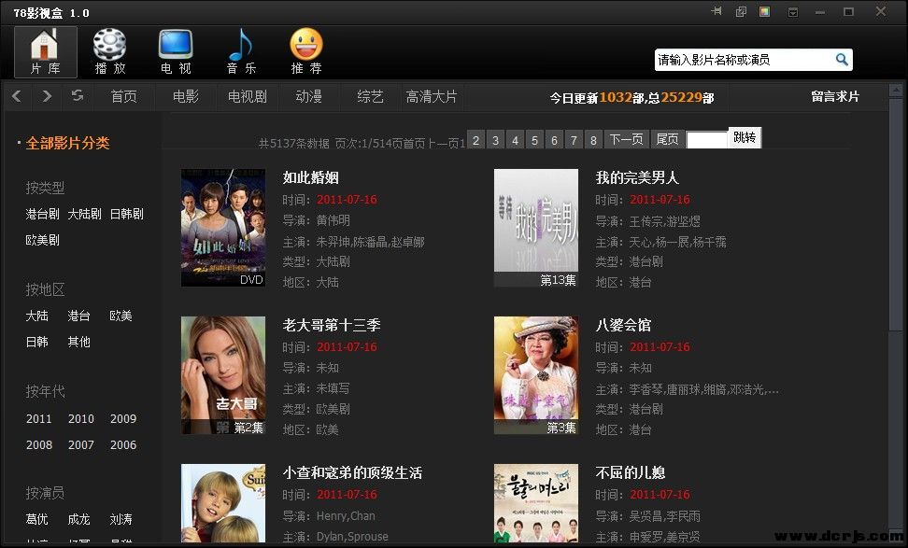908x548 pixels.
Task: Open the 高清大片 tab
Action: click(432, 97)
